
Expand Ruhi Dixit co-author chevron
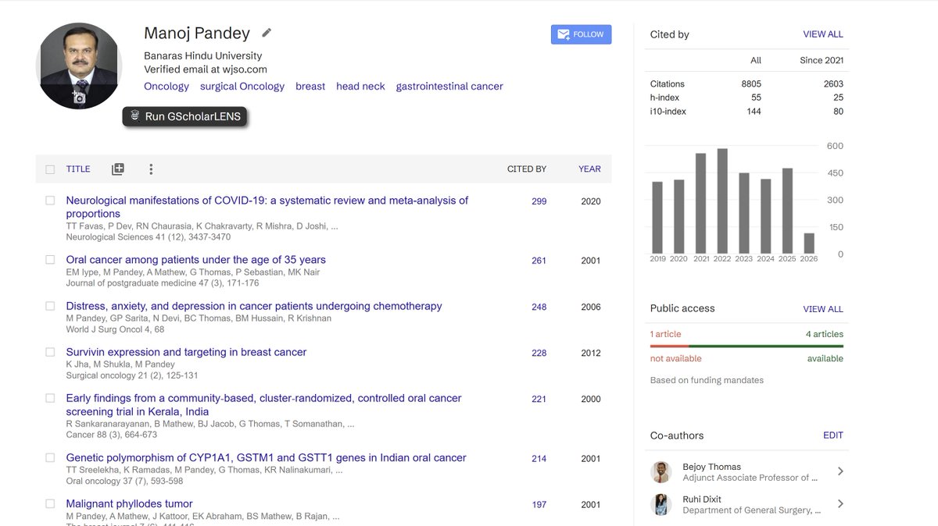click(840, 504)
